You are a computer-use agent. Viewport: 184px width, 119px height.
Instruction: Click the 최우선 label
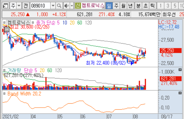[x=169, y=14]
